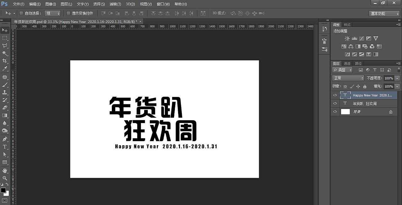402x205 pixels.
Task: Select the Move tool
Action: pyautogui.click(x=4, y=30)
